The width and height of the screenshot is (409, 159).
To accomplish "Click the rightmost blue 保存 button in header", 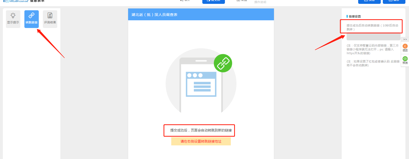I will tap(394, 1).
